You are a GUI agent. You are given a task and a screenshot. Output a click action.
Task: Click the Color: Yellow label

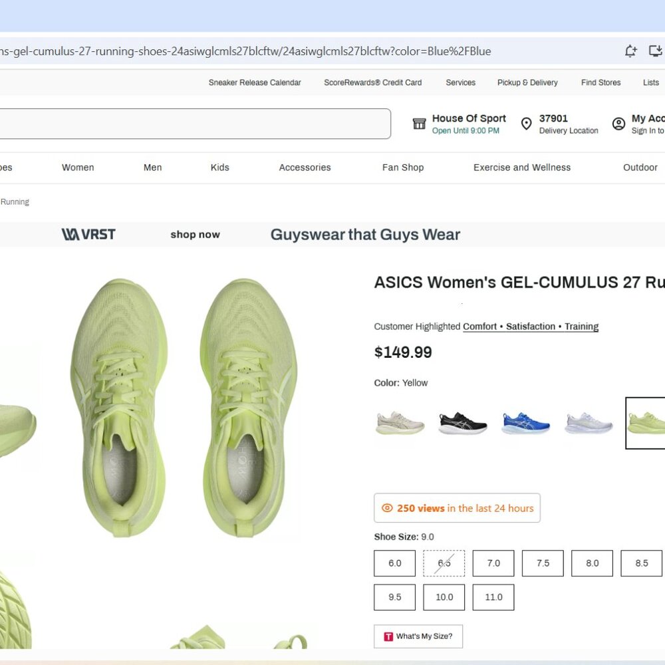click(401, 383)
